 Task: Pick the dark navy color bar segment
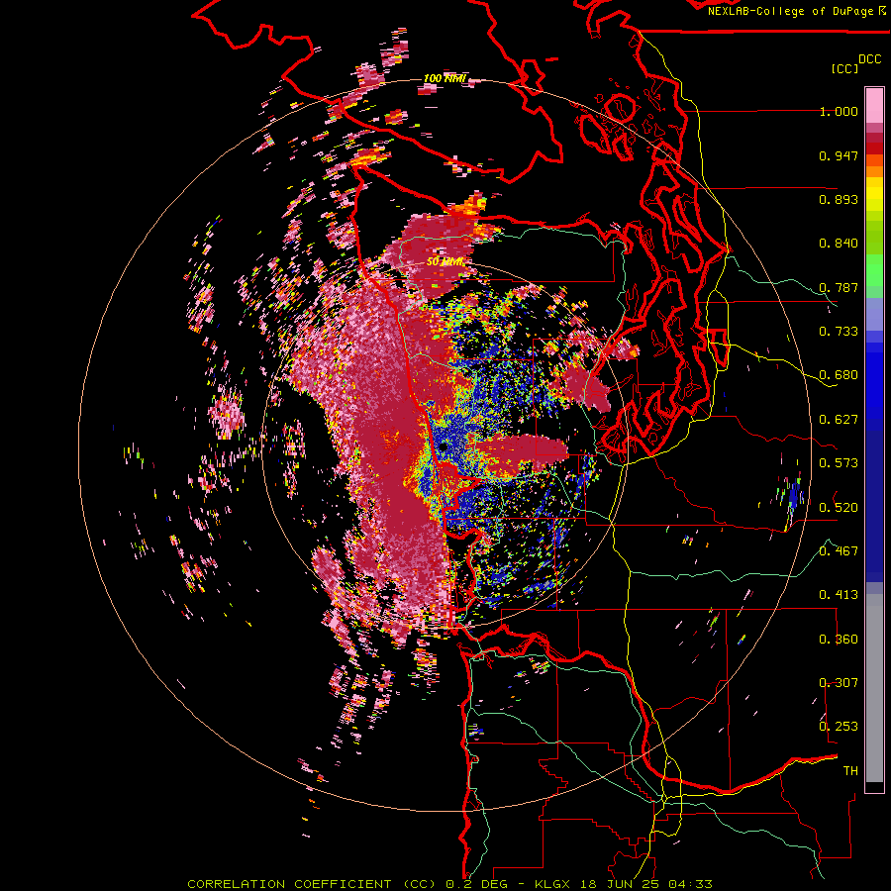point(874,500)
